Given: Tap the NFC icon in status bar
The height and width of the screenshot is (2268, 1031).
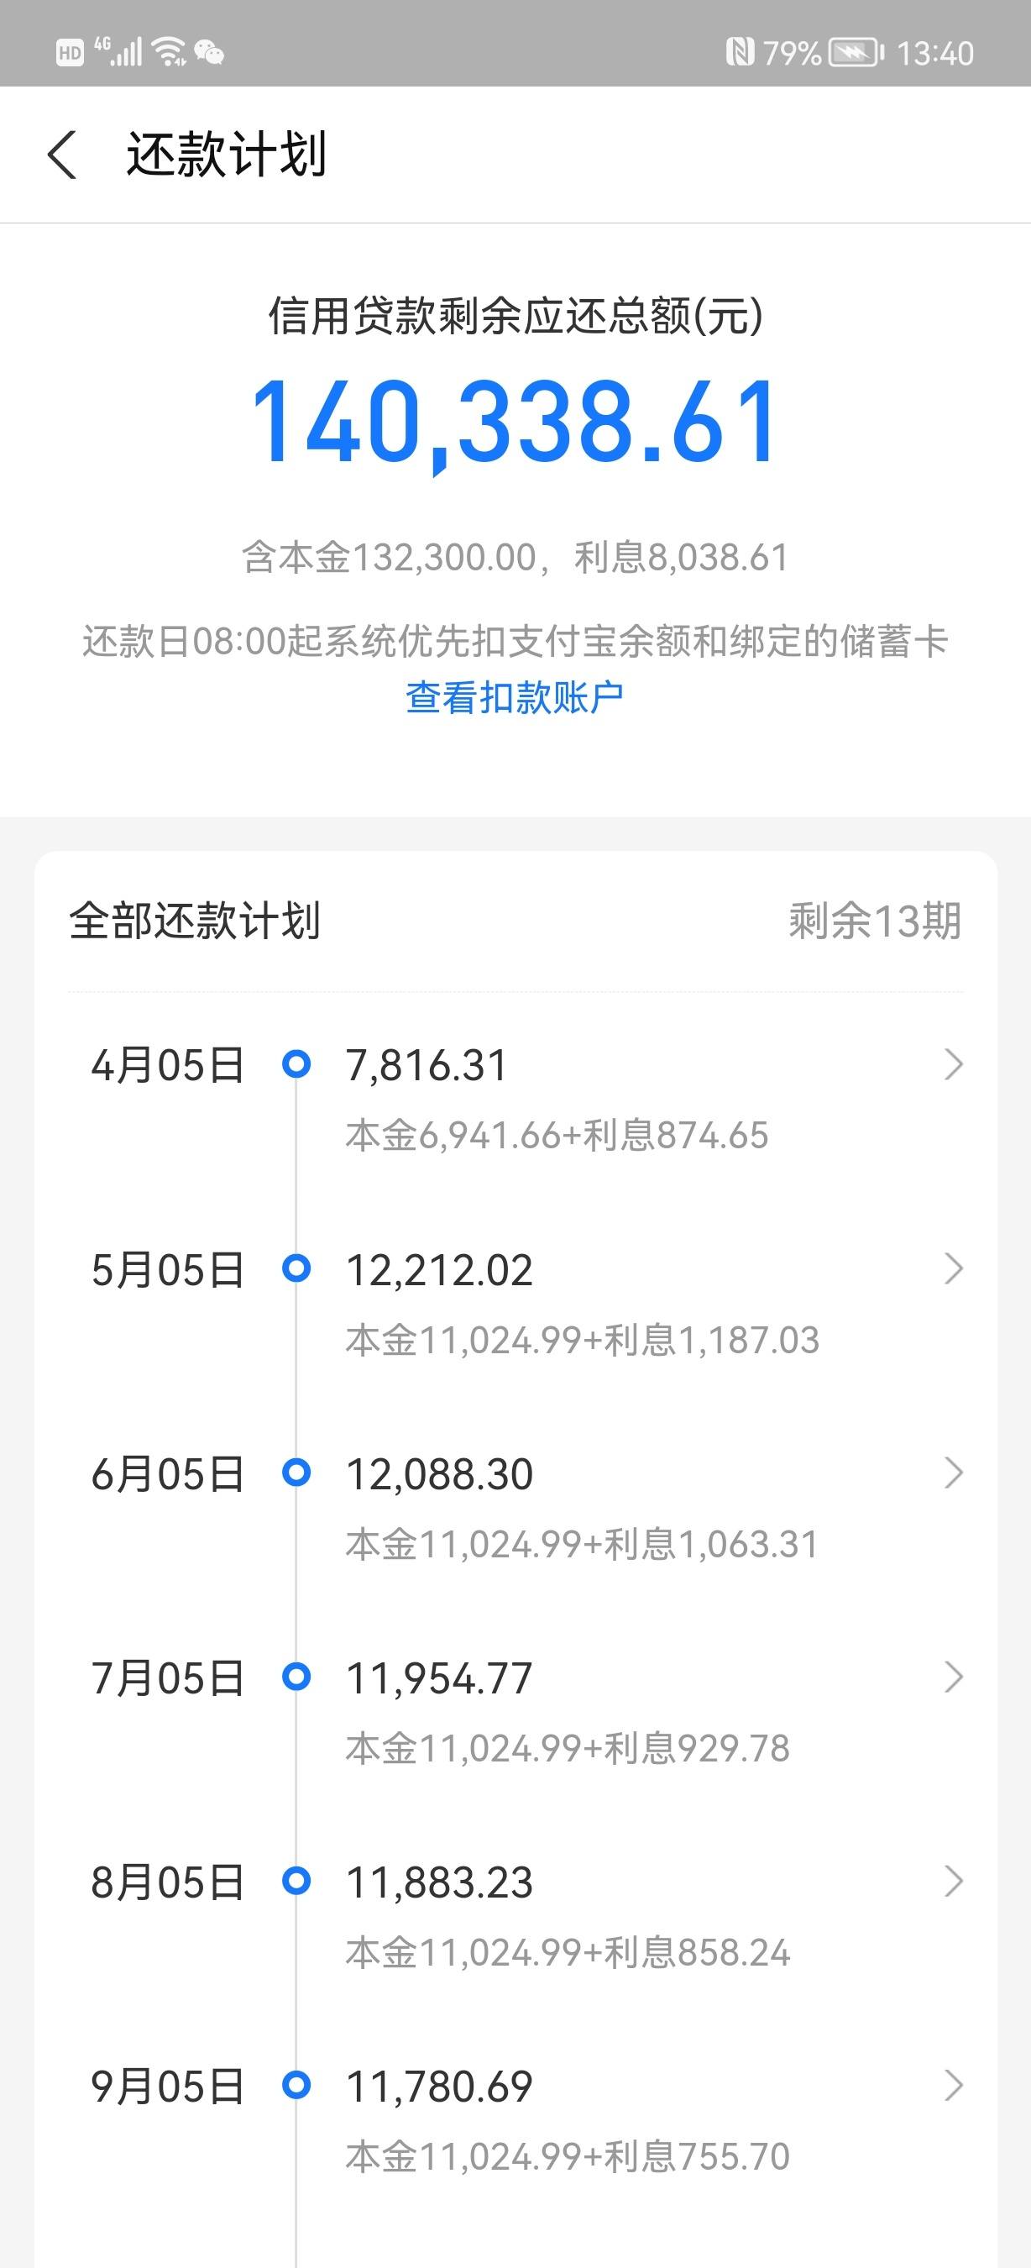Looking at the screenshot, I should point(740,53).
